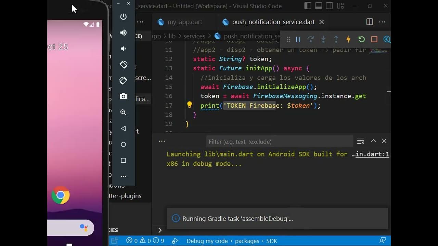Restart debug session green icon
The width and height of the screenshot is (438, 246).
point(361,39)
